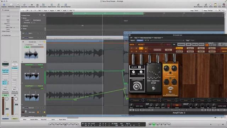Open plug-in window View dropdown
227x128 pixels.
pos(136,38)
